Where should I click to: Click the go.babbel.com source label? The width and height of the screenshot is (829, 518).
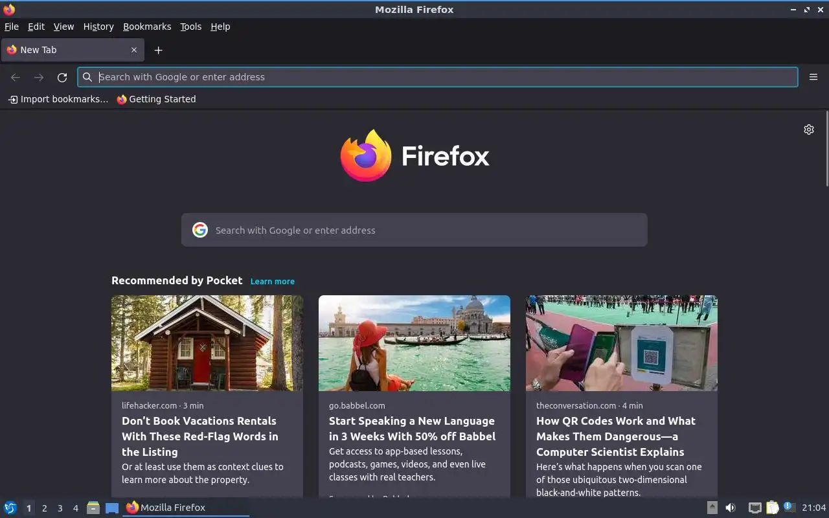pyautogui.click(x=357, y=406)
